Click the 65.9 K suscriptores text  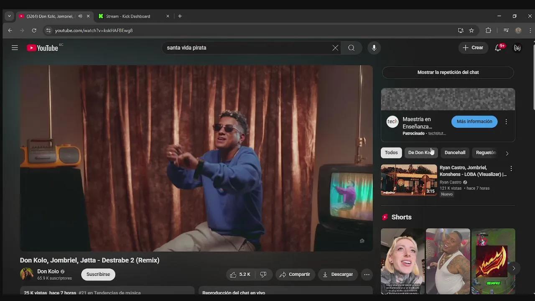(x=54, y=278)
